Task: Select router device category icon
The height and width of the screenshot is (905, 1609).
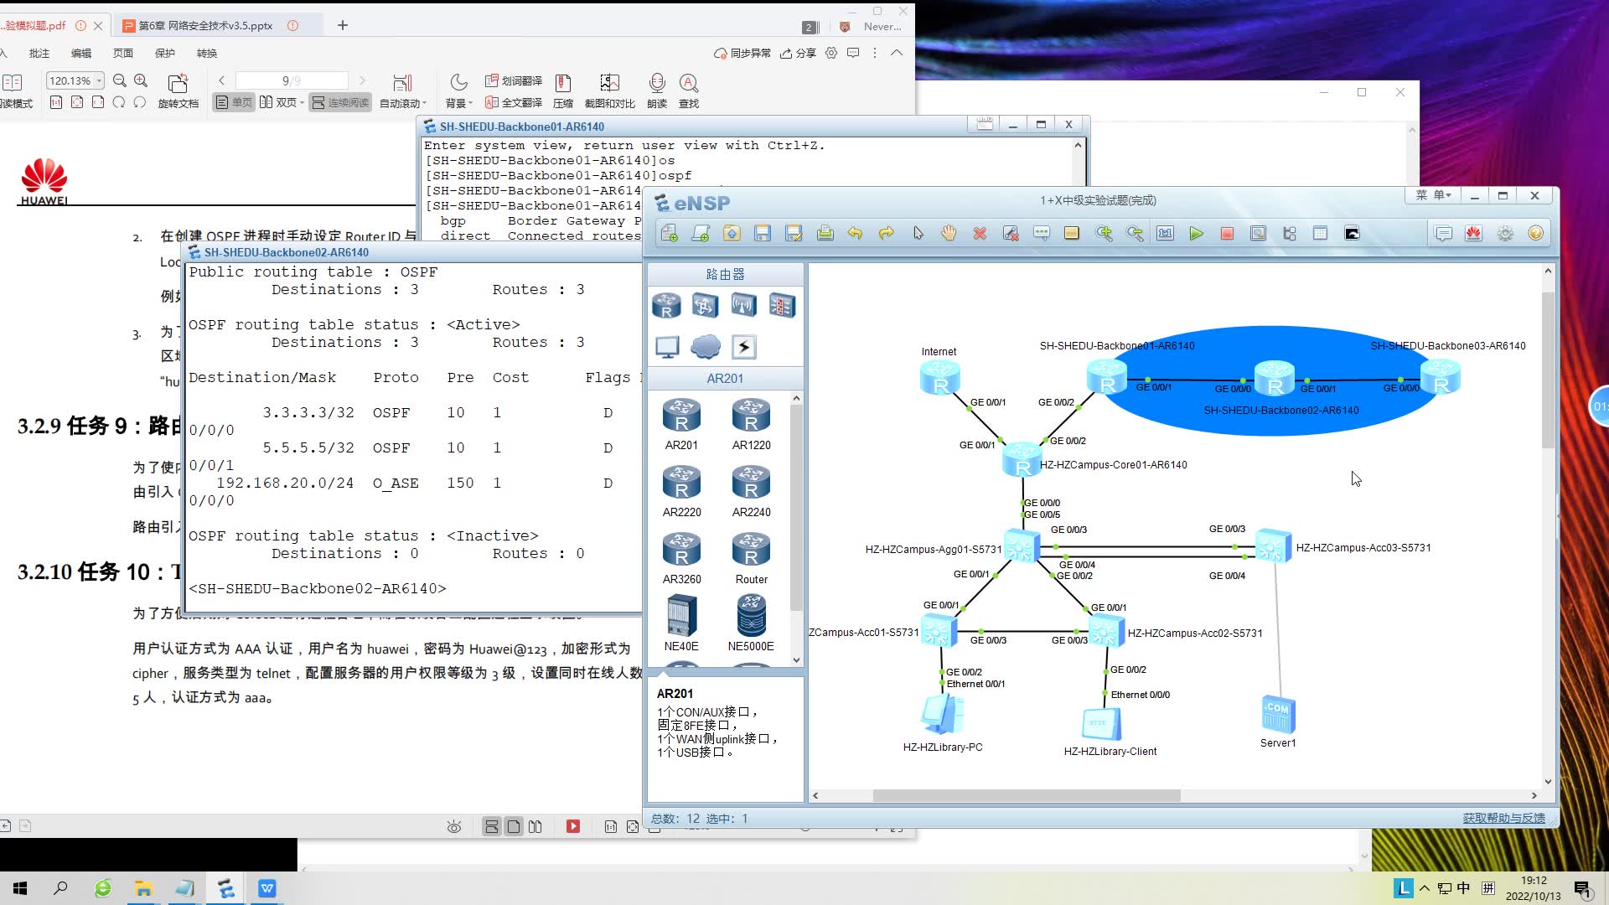Action: pyautogui.click(x=666, y=306)
